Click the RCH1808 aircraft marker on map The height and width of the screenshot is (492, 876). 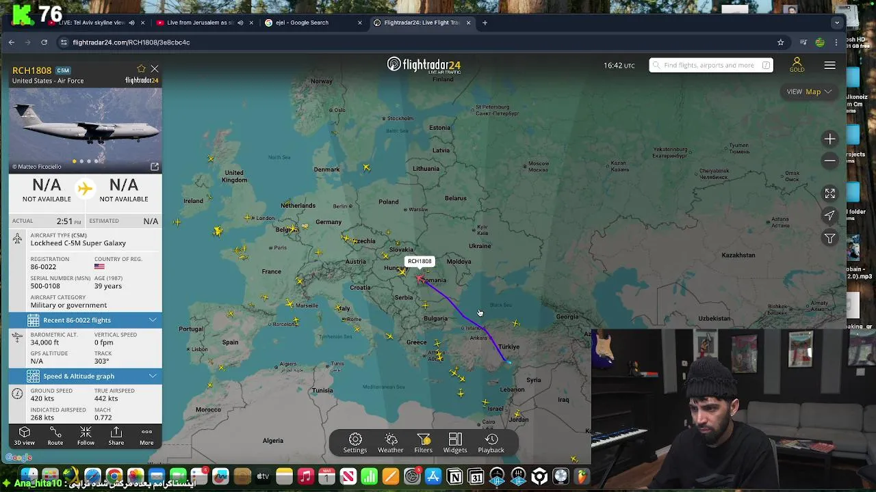click(x=420, y=278)
